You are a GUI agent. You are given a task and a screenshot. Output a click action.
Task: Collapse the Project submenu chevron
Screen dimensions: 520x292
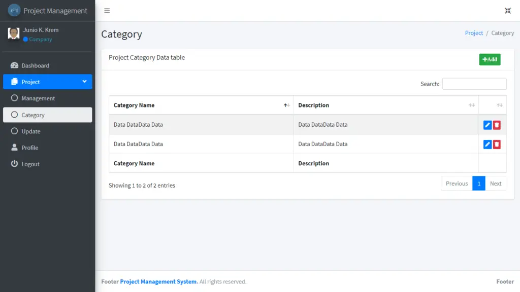[85, 81]
